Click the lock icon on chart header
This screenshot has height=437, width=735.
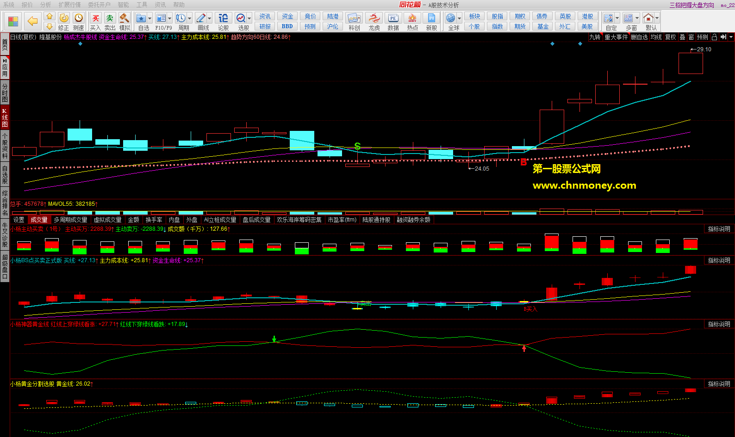[714, 37]
